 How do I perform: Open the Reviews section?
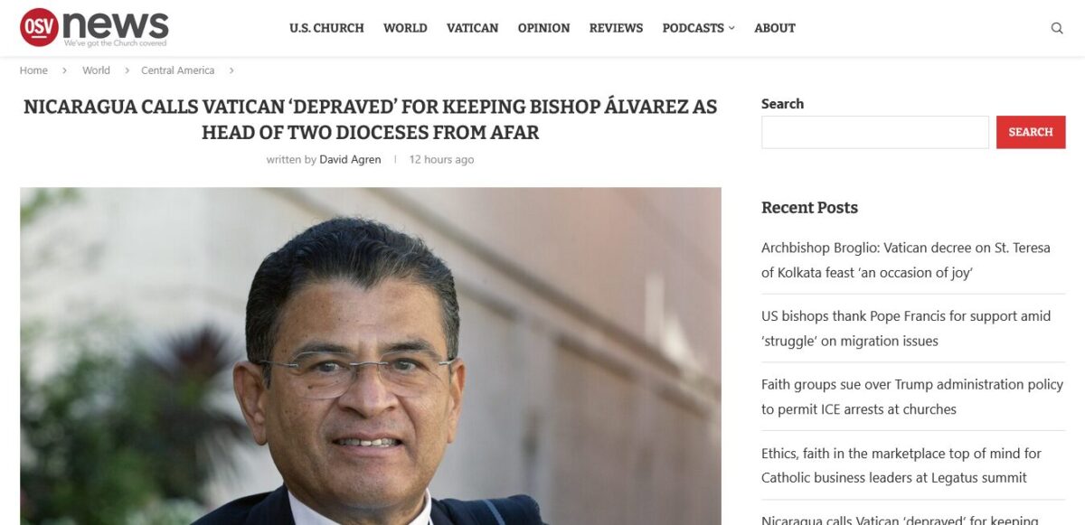[616, 28]
